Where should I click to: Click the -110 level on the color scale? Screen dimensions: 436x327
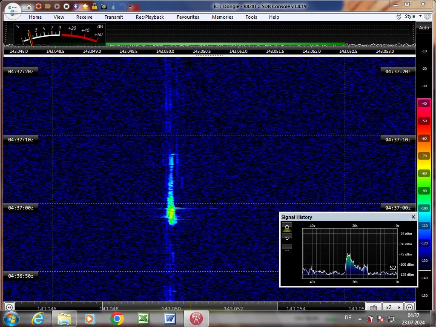[424, 226]
